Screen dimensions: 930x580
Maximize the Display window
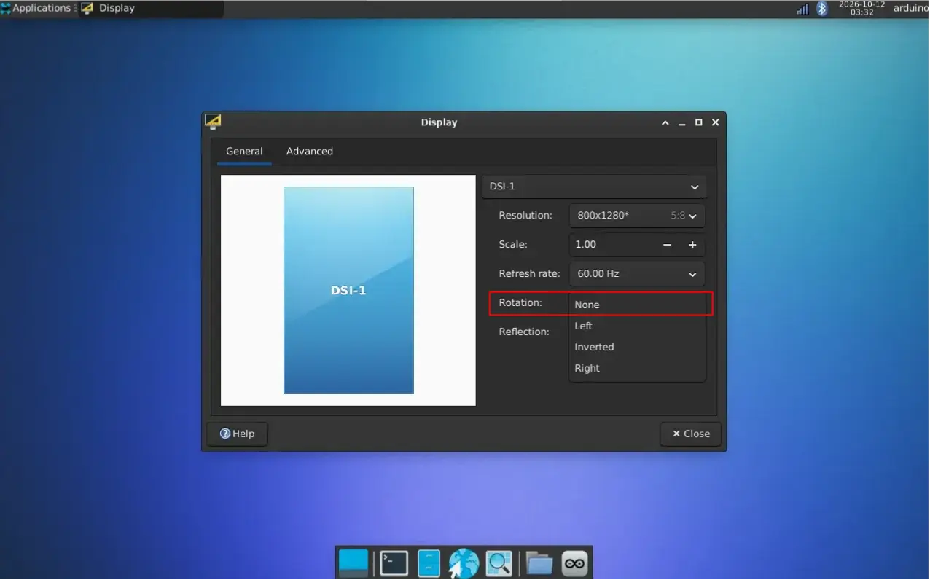pos(699,122)
